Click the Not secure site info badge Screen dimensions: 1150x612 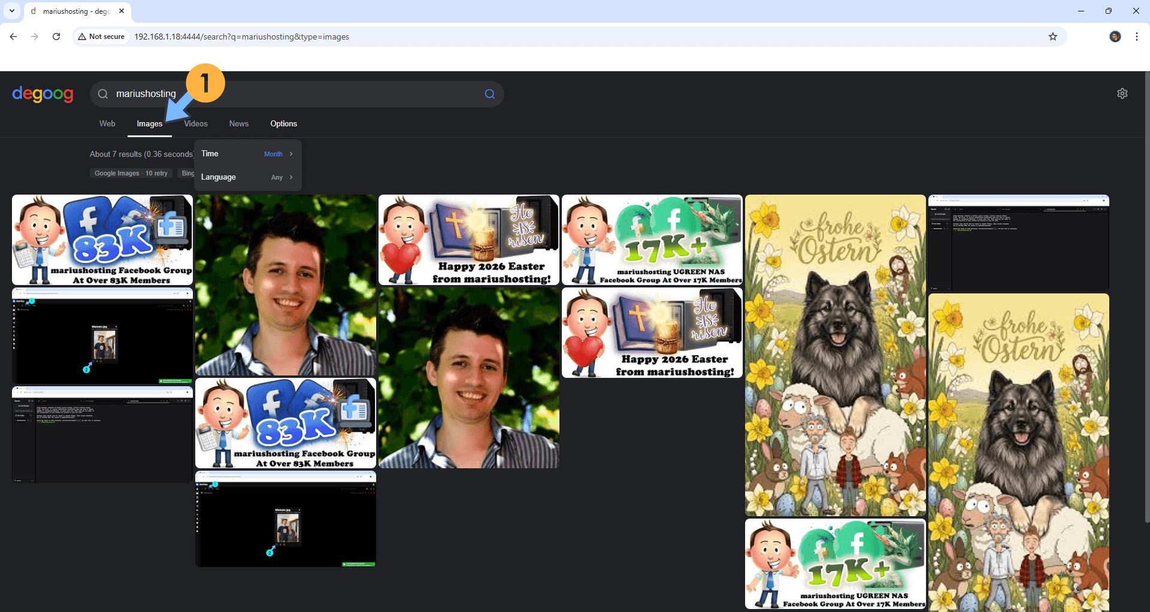tap(101, 37)
